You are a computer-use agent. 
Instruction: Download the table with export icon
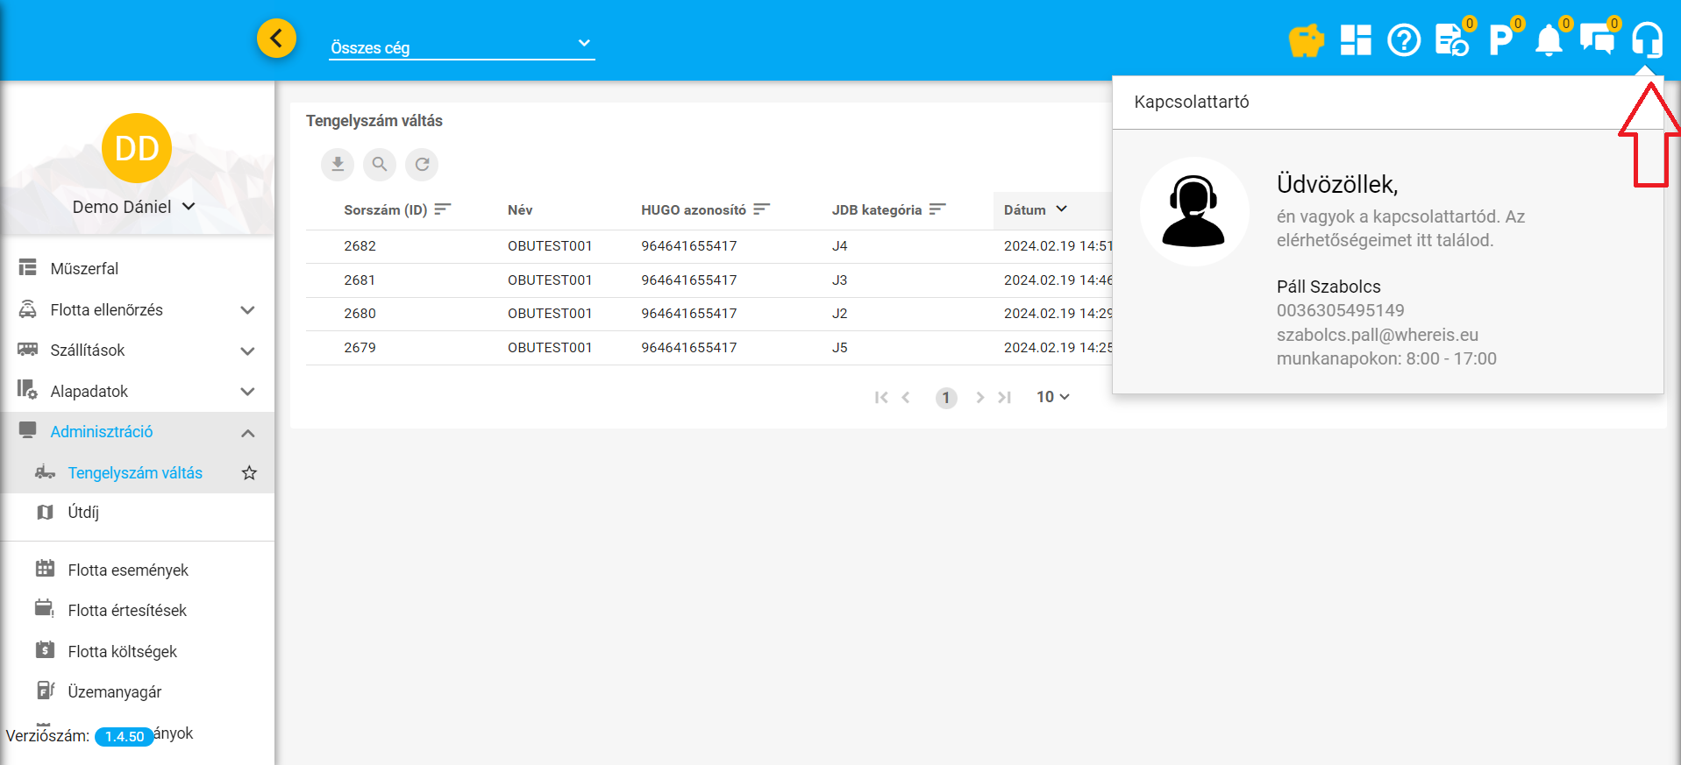coord(338,164)
